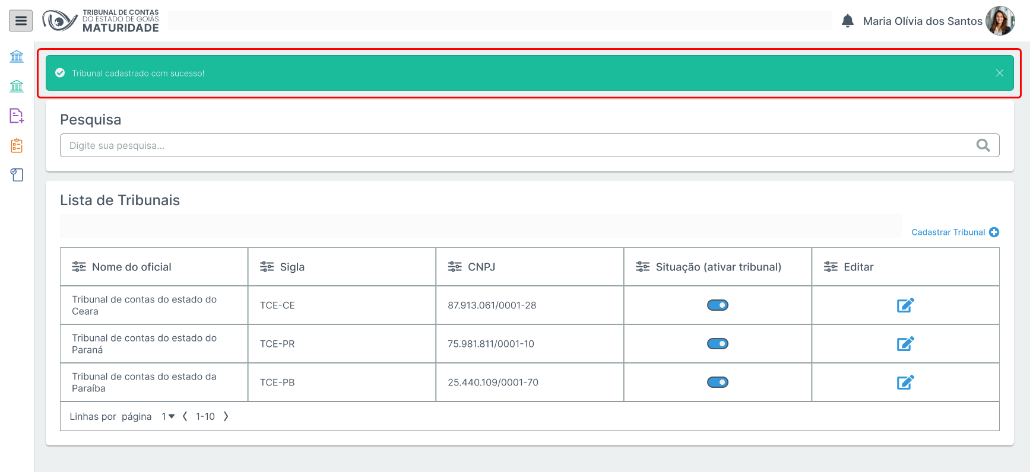
Task: Go to previous page of results
Action: point(185,416)
